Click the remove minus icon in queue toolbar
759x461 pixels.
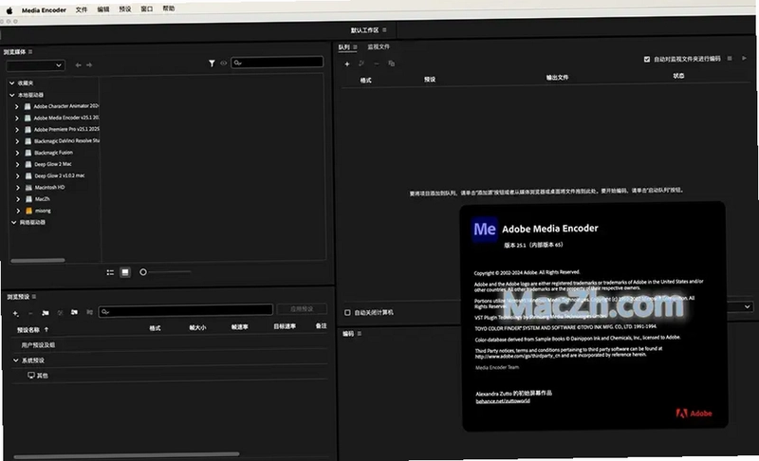click(x=377, y=64)
